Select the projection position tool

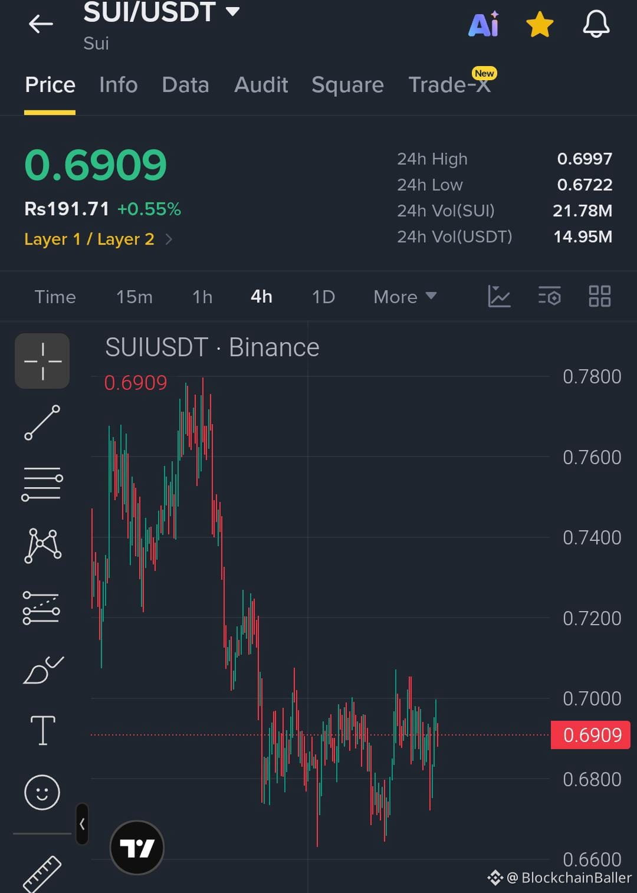41,608
